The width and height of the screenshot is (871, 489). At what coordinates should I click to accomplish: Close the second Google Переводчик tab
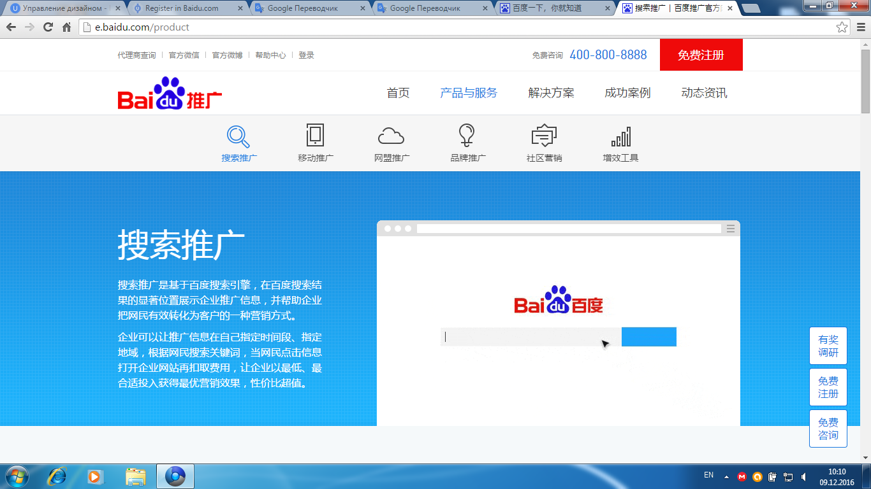[x=485, y=8]
